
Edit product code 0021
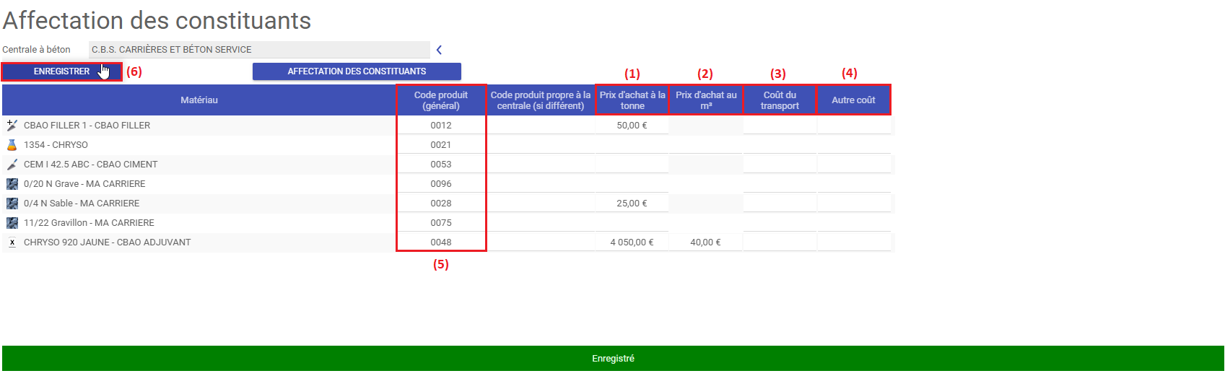click(x=441, y=144)
